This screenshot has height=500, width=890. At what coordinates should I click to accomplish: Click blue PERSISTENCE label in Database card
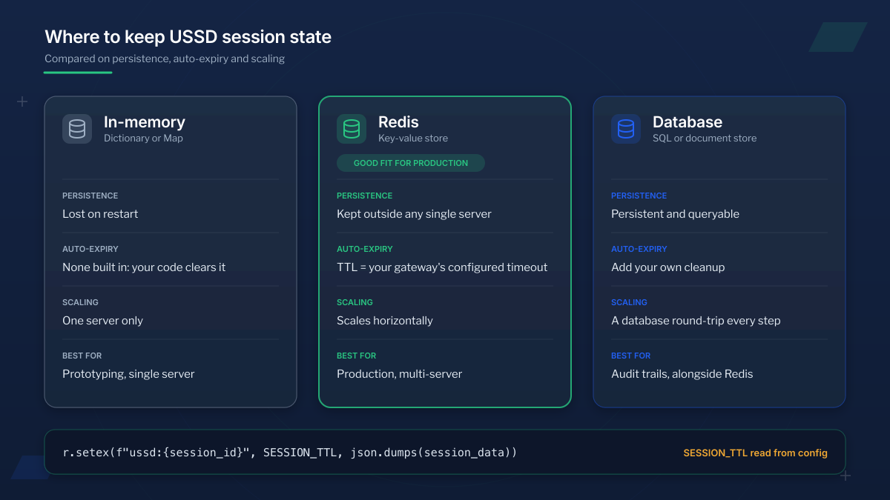639,196
